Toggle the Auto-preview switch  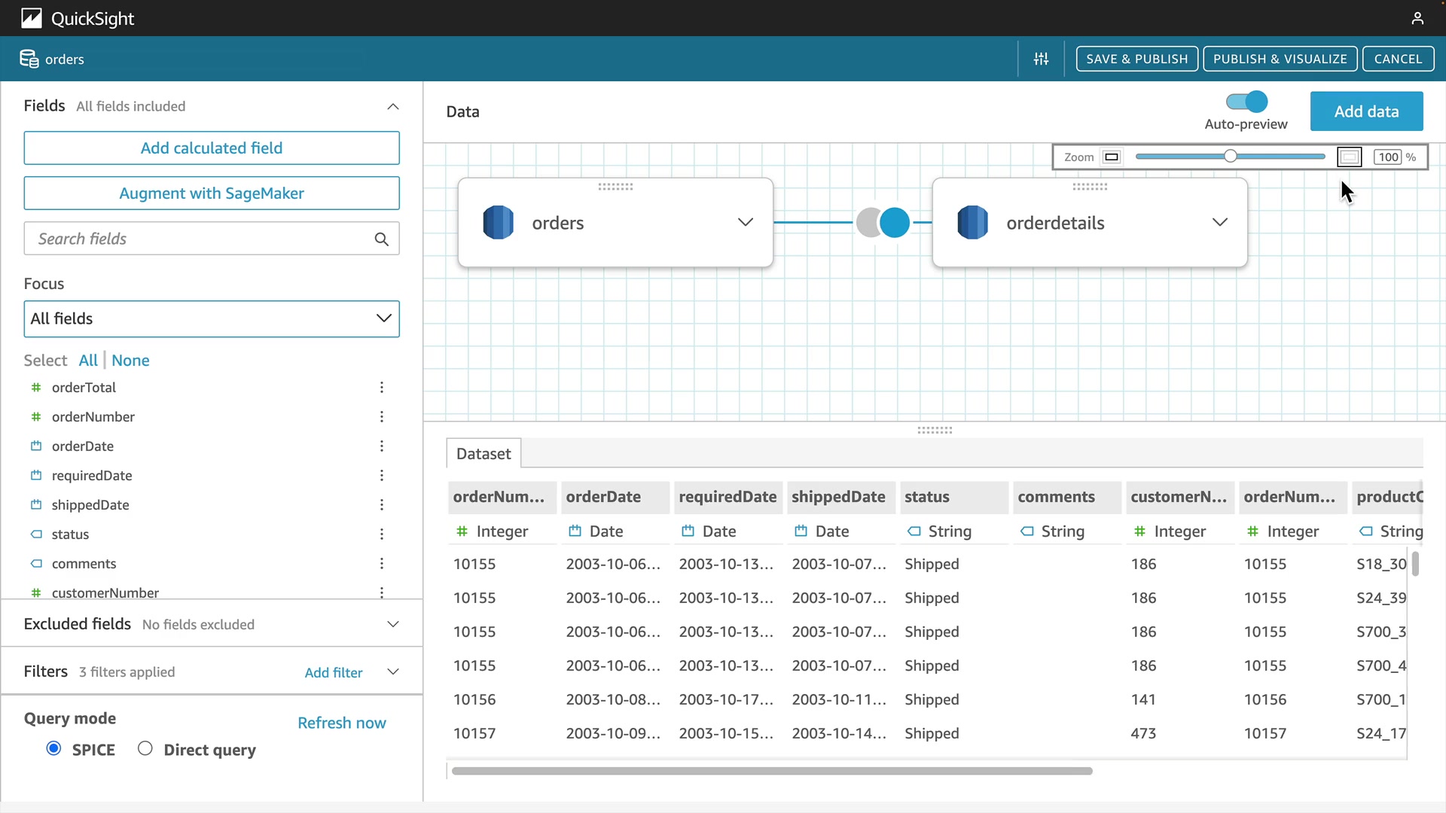point(1246,102)
